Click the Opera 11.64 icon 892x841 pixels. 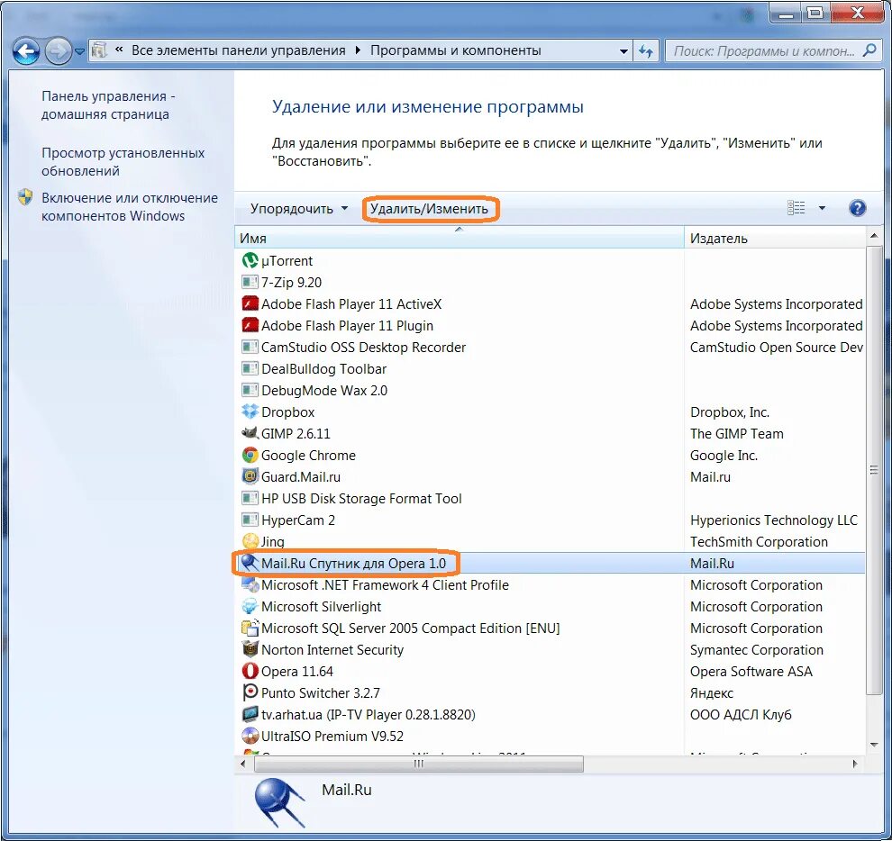point(250,671)
